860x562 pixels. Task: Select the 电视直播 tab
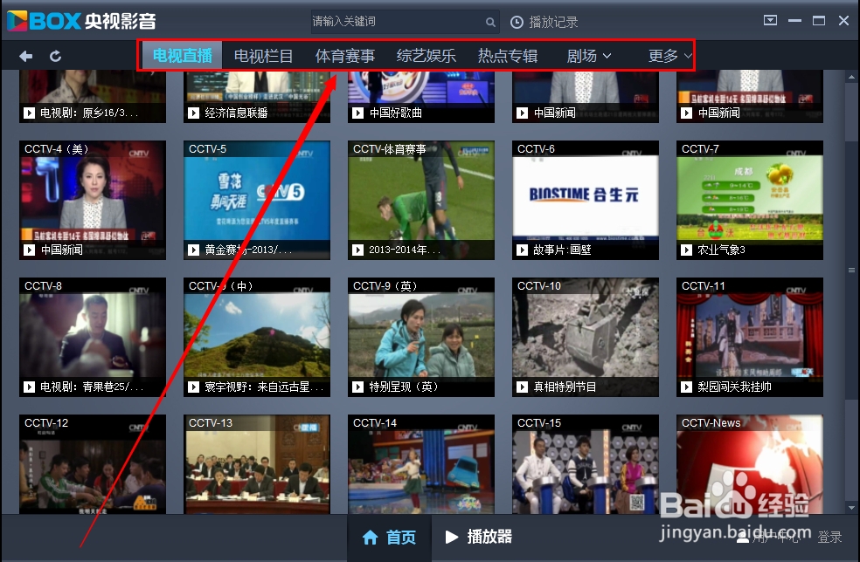coord(183,55)
